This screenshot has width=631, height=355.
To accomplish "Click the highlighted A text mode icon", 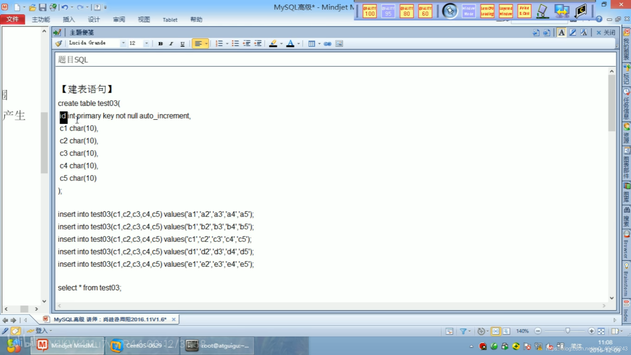I will [562, 32].
